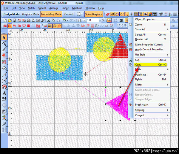The image size is (179, 154).
Task: Undo using the green arrow icon
Action: coord(64,20)
